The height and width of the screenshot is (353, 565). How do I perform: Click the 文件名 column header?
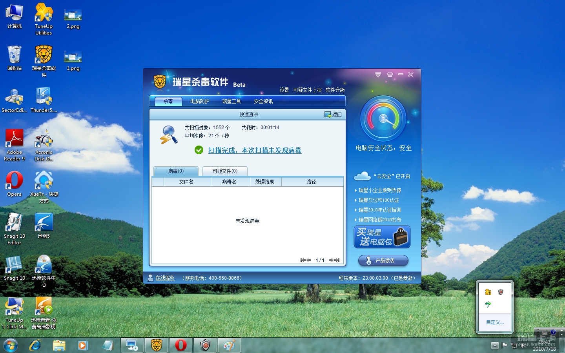coord(186,182)
